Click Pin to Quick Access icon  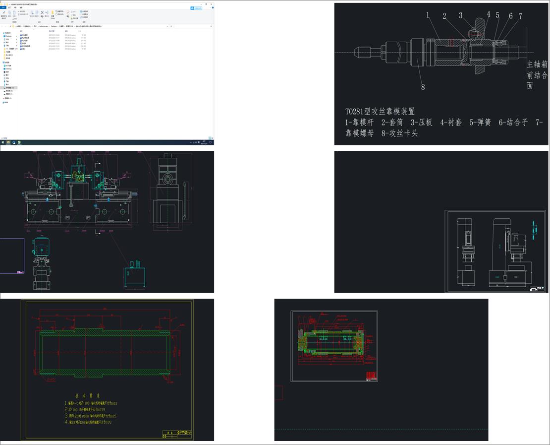tap(4, 13)
